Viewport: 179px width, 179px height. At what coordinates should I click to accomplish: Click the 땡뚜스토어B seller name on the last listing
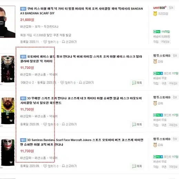(x=162, y=139)
